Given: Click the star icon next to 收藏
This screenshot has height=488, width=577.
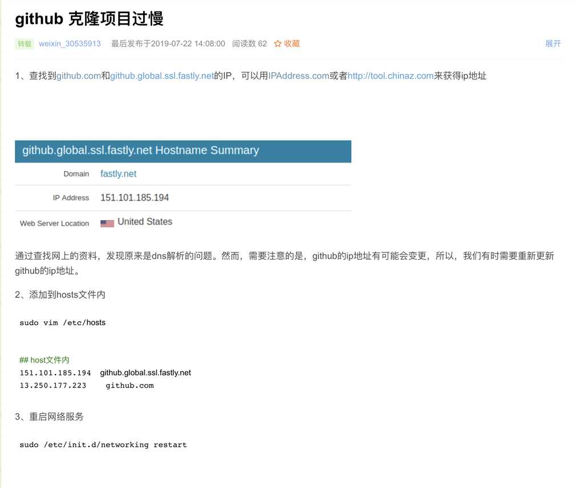Looking at the screenshot, I should point(278,44).
